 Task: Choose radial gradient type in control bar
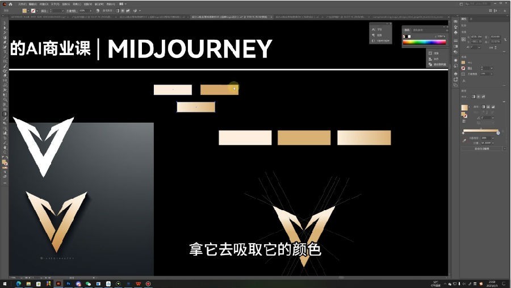tap(123, 11)
